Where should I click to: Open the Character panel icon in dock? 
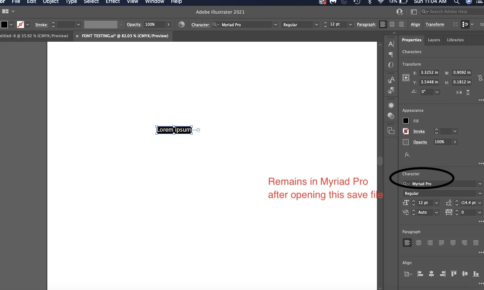(x=391, y=44)
